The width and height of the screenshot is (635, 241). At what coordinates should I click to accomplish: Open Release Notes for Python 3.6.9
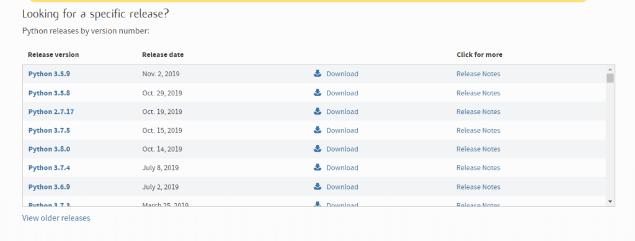point(478,187)
